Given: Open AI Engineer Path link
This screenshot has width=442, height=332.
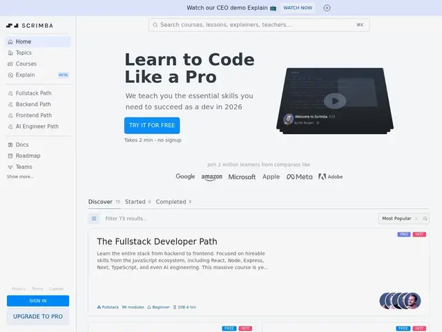Looking at the screenshot, I should pos(38,127).
